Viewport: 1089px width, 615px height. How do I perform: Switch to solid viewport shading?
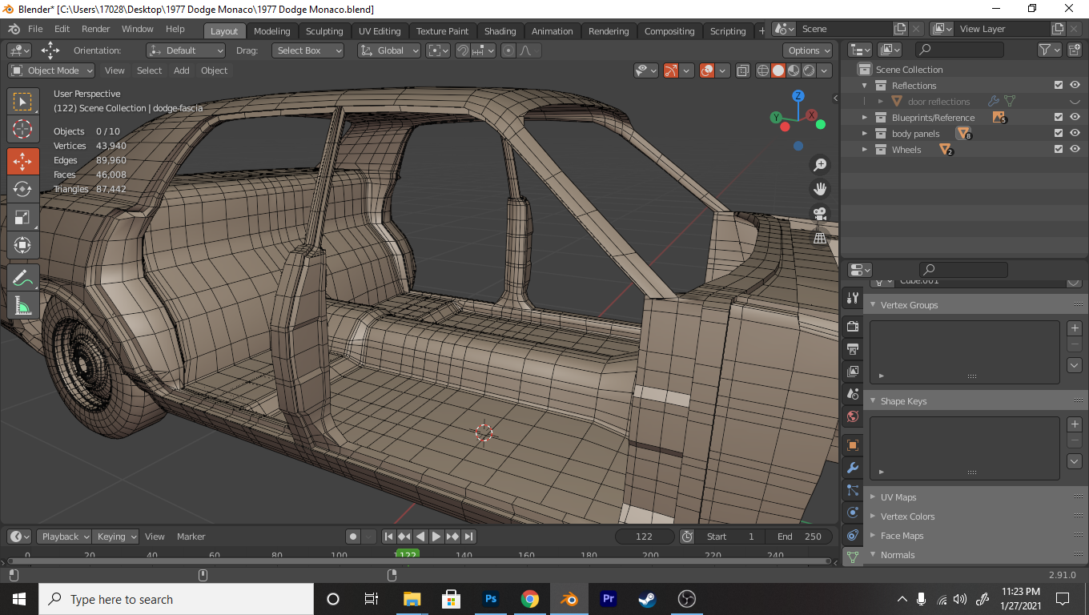click(x=778, y=70)
